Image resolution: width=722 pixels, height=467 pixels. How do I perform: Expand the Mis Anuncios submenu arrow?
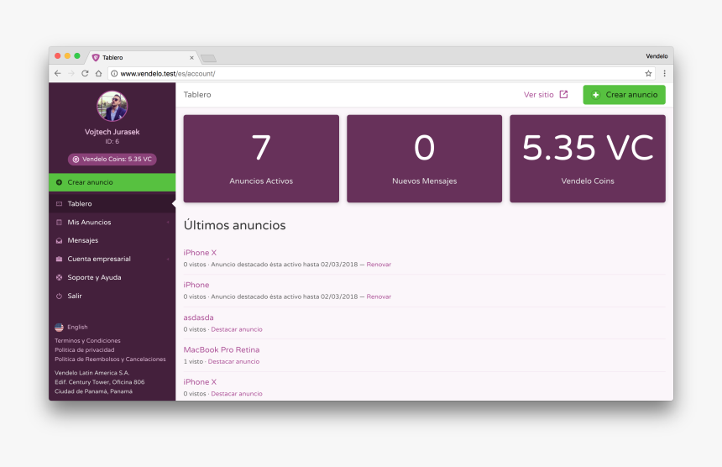click(x=168, y=222)
